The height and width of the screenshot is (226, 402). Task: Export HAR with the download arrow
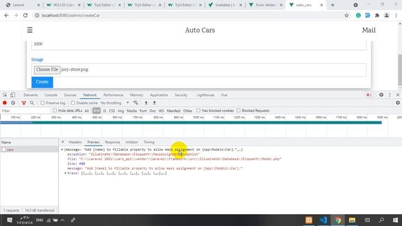point(155,103)
